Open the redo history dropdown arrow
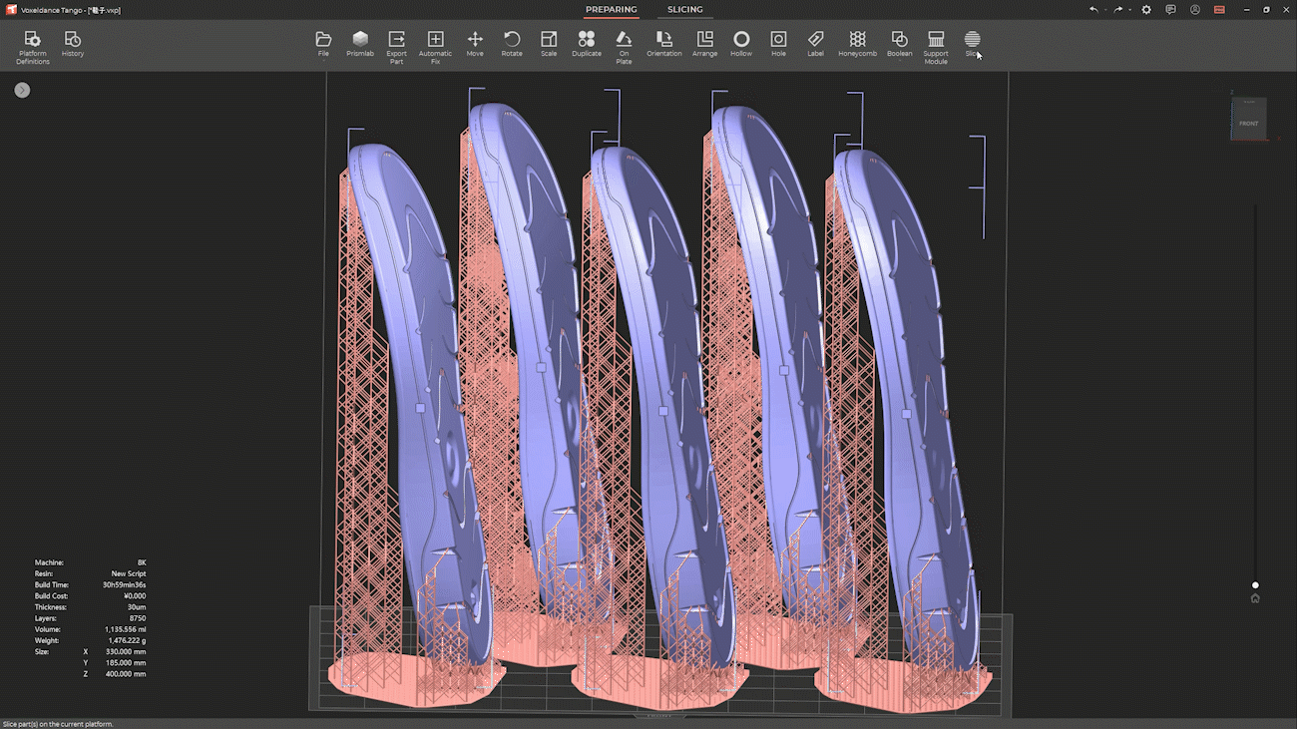 click(1129, 10)
